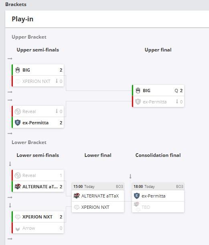Click BIG logo in upper semi-finals
Image resolution: width=209 pixels, height=245 pixels.
click(x=18, y=70)
